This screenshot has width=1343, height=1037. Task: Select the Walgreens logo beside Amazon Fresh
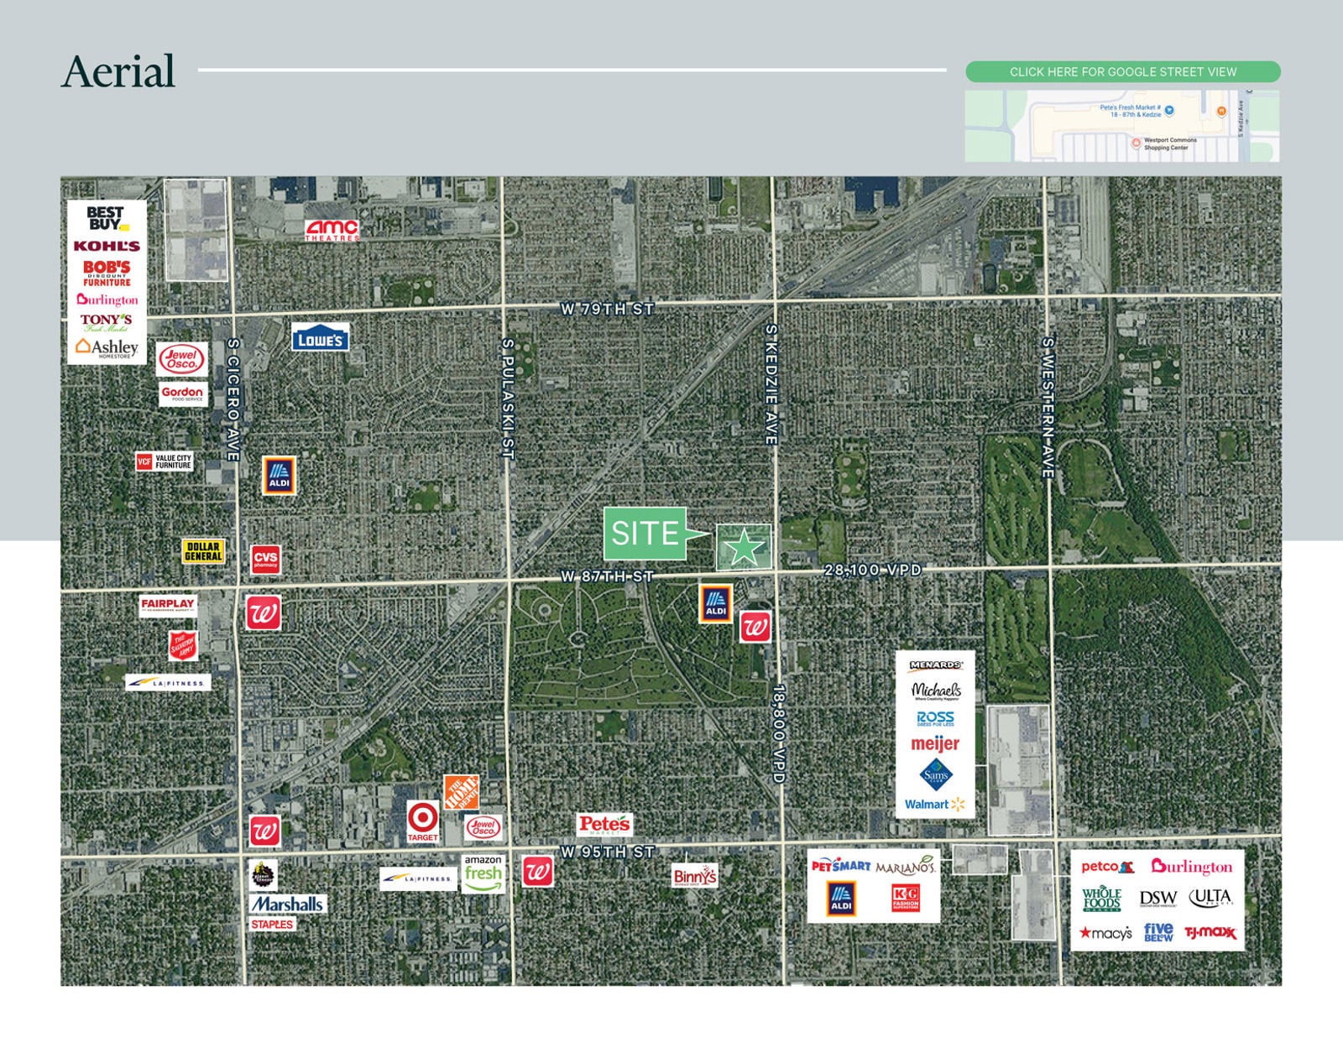(x=537, y=872)
